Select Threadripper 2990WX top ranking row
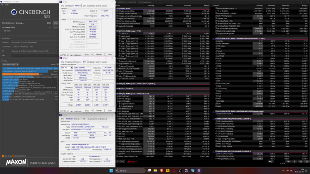This screenshot has width=310, height=174. 30,68
